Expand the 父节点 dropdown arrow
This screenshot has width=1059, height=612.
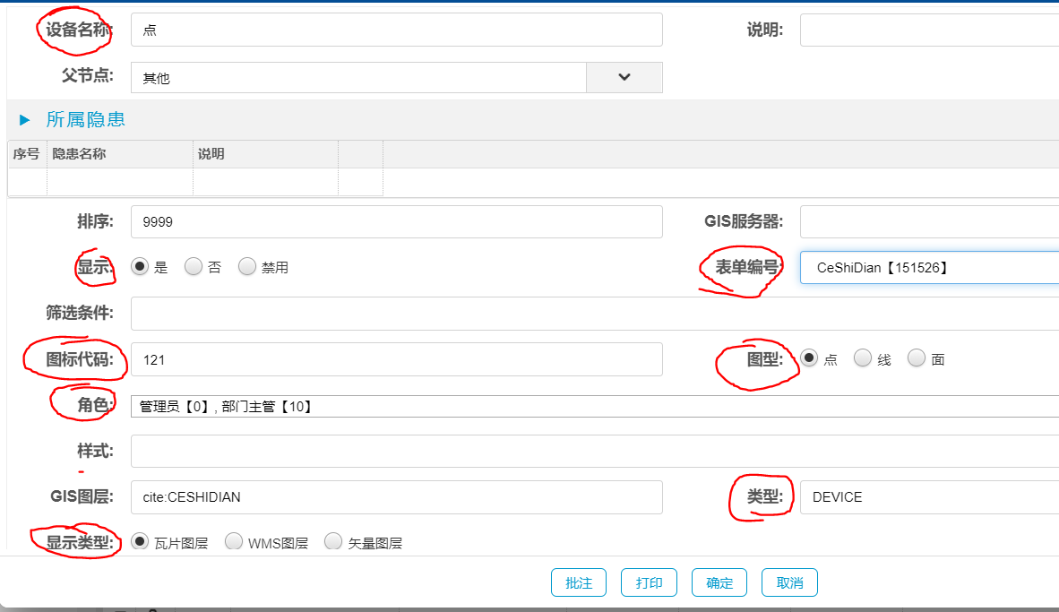pyautogui.click(x=624, y=77)
